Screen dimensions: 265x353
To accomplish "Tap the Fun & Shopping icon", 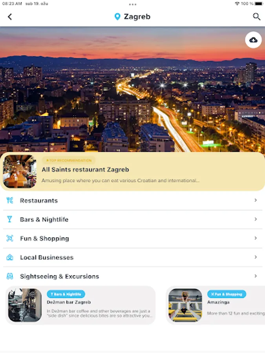I will coord(10,238).
